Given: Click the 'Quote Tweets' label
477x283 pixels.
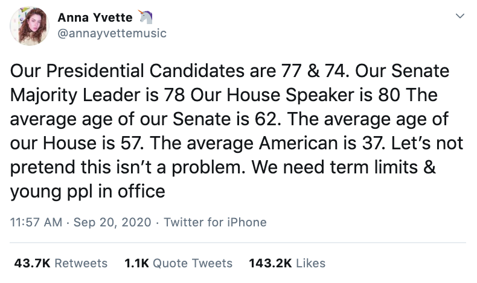Looking at the screenshot, I should pyautogui.click(x=193, y=263).
